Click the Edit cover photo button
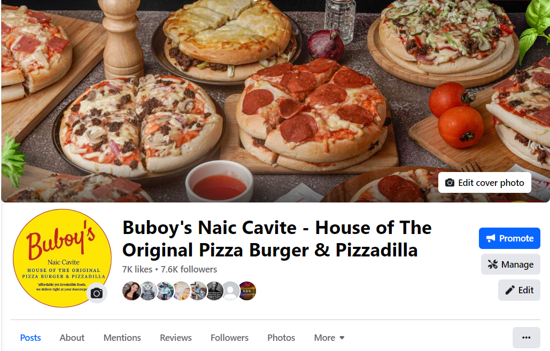 click(x=484, y=183)
